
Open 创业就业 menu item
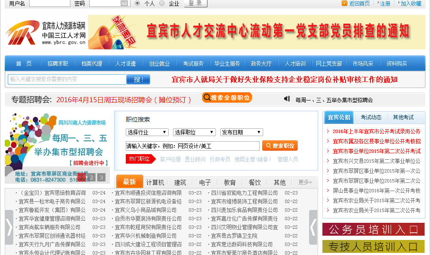[x=159, y=64]
